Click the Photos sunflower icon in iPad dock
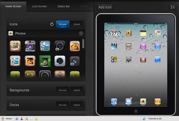 point(143,101)
